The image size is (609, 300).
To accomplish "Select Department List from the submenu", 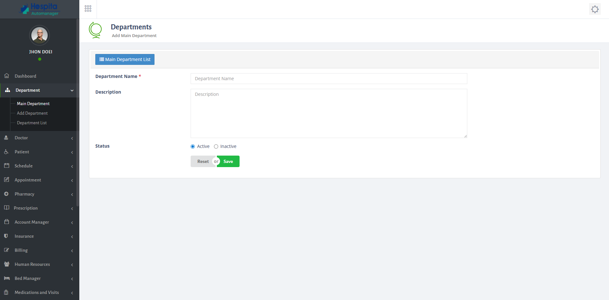I will click(32, 123).
